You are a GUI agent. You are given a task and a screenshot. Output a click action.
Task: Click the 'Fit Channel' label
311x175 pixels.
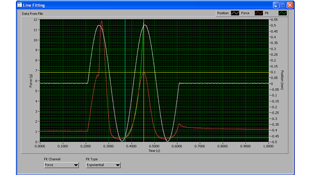point(52,159)
